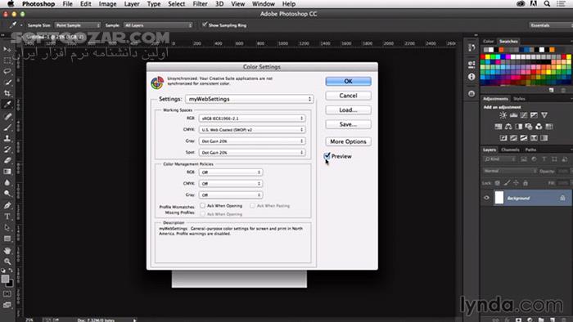The height and width of the screenshot is (322, 573).
Task: Select the History Brush tool
Action: [x=7, y=149]
